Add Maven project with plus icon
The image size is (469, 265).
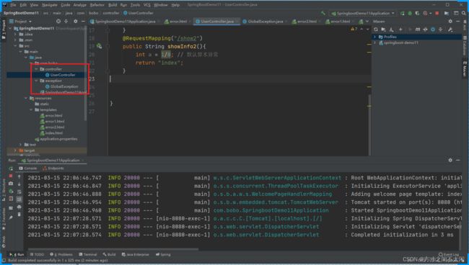click(x=400, y=30)
